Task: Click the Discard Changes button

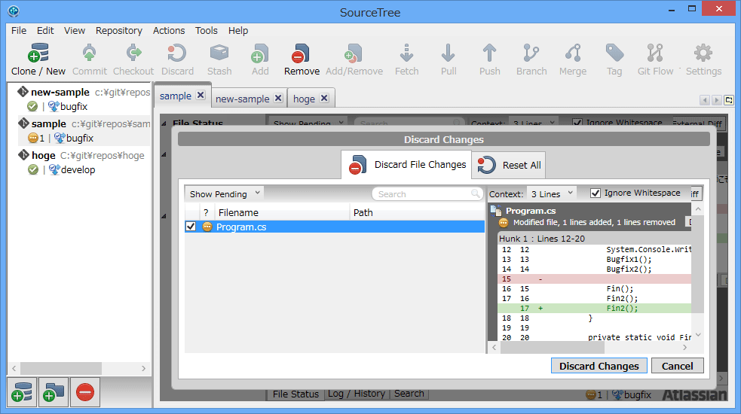Action: click(x=599, y=366)
